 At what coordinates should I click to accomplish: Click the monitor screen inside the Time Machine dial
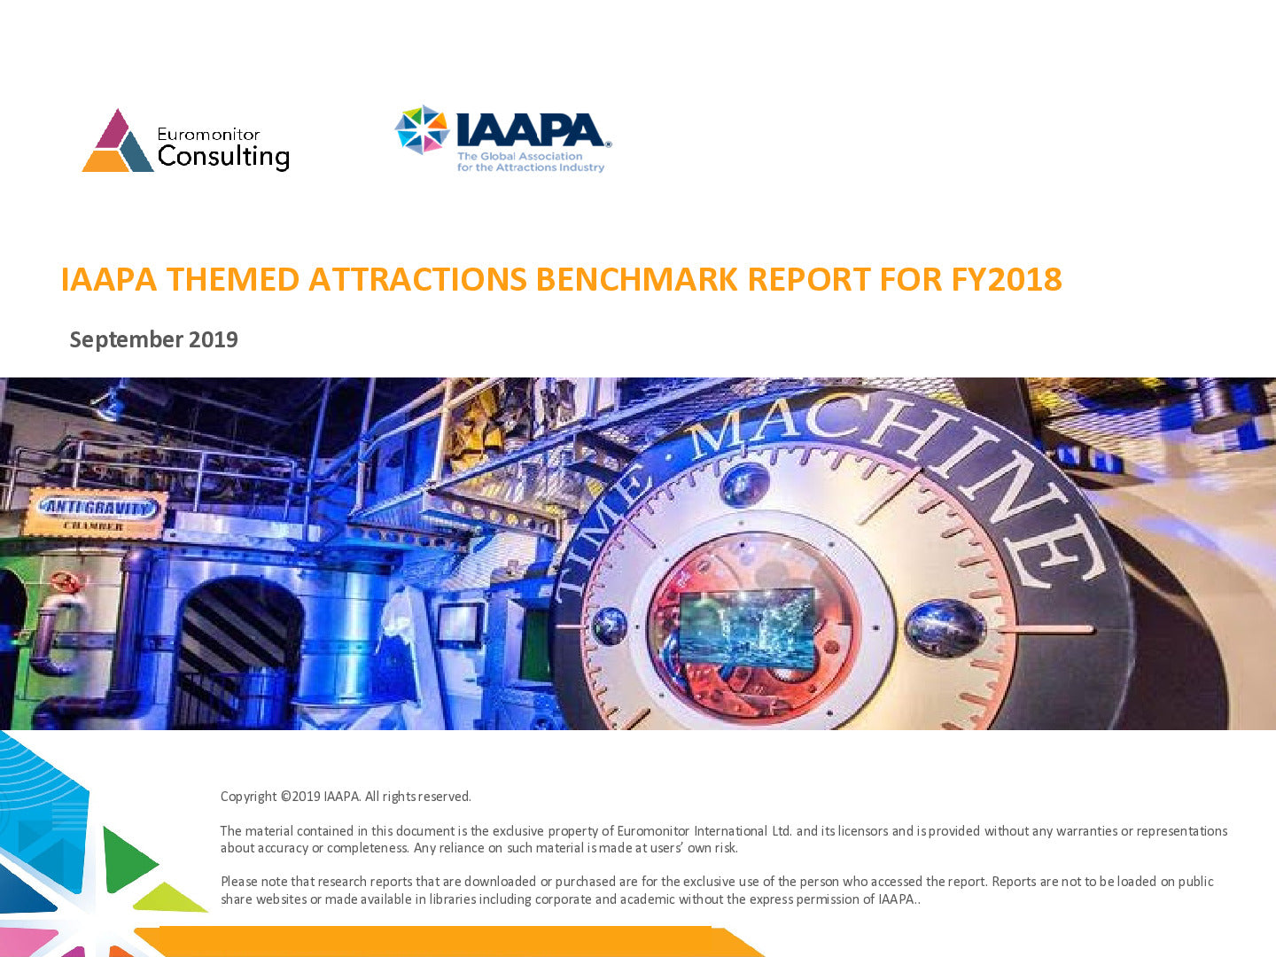pyautogui.click(x=747, y=627)
